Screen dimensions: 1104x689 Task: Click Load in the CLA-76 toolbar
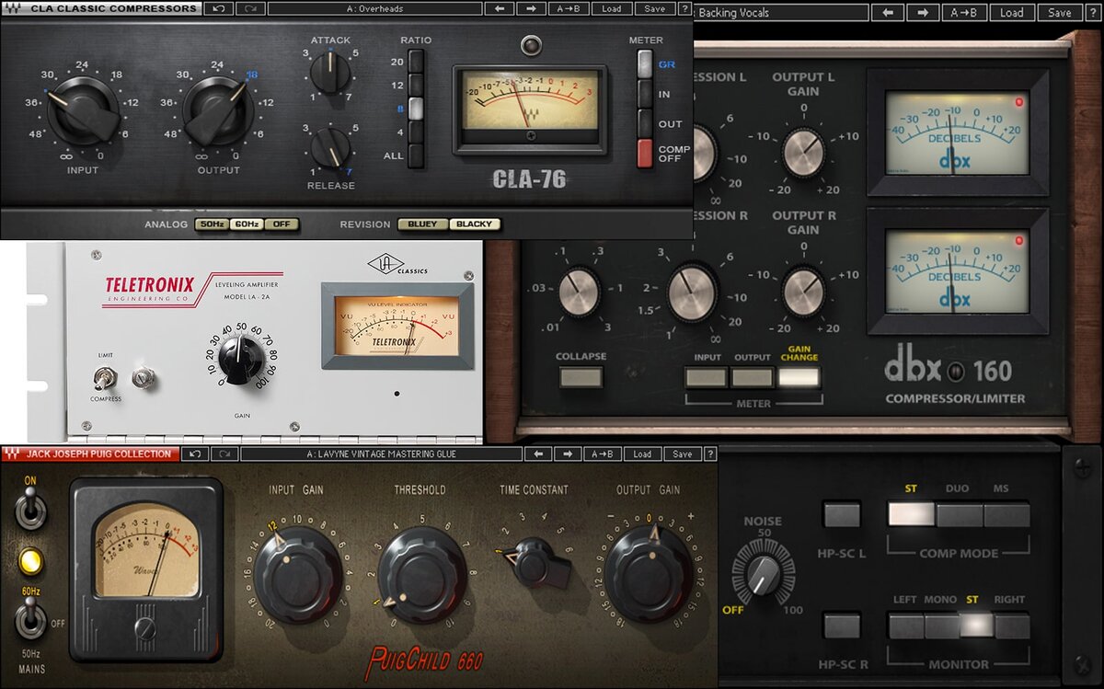(x=612, y=8)
